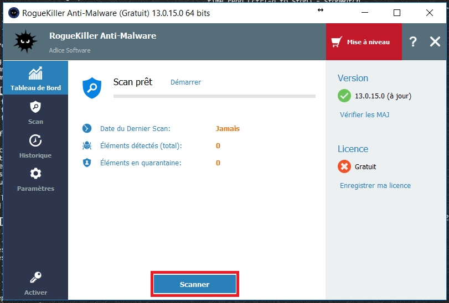The width and height of the screenshot is (449, 303).
Task: Click the 'Scan prêt' status heading
Action: click(133, 82)
